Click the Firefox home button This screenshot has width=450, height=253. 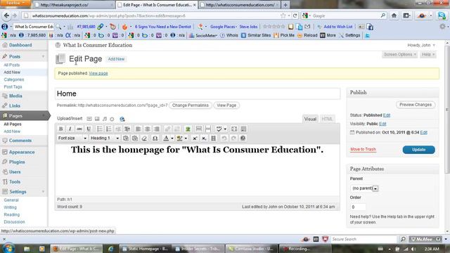click(x=394, y=15)
